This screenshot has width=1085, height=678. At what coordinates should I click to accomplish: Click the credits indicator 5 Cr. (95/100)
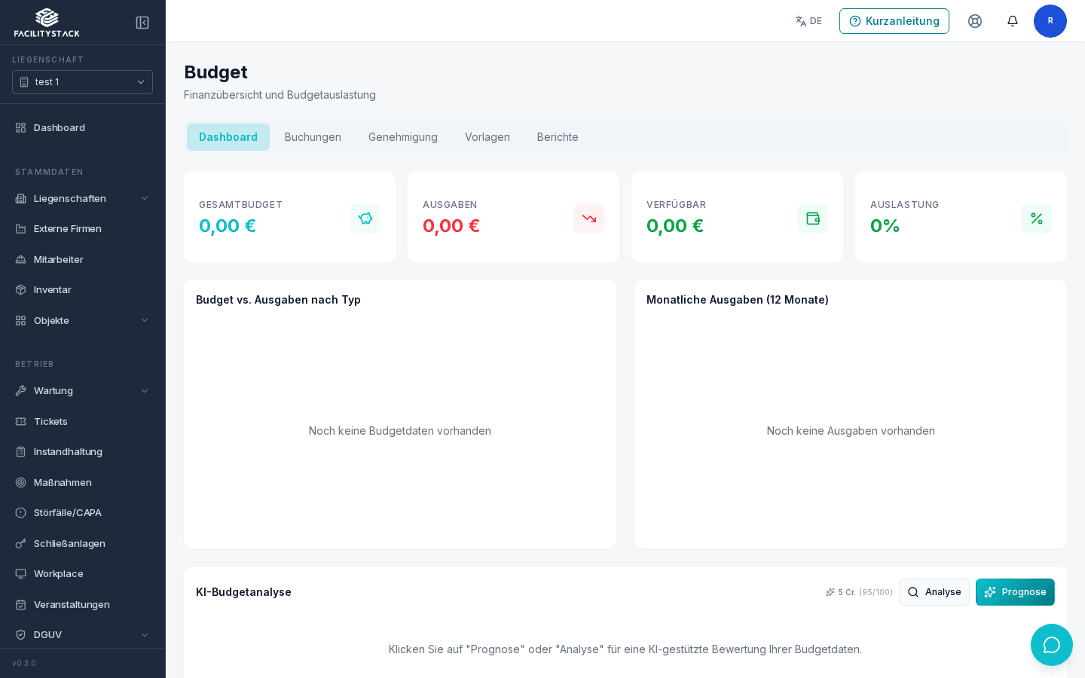[x=859, y=592]
